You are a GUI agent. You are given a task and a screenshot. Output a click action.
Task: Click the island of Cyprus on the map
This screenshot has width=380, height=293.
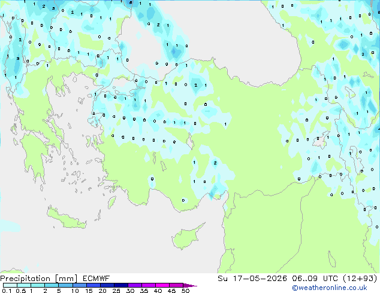pos(186,237)
